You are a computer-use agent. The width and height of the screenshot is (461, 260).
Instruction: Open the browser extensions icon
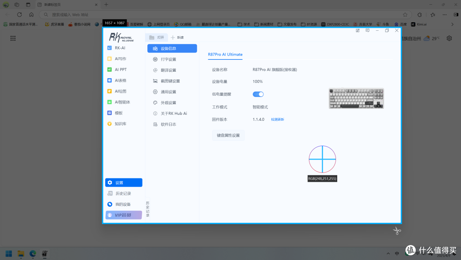(x=420, y=15)
